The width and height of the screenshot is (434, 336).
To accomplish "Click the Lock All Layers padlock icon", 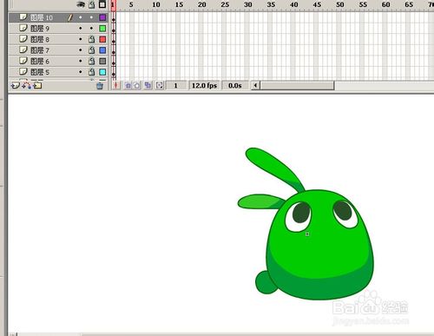I will [92, 4].
